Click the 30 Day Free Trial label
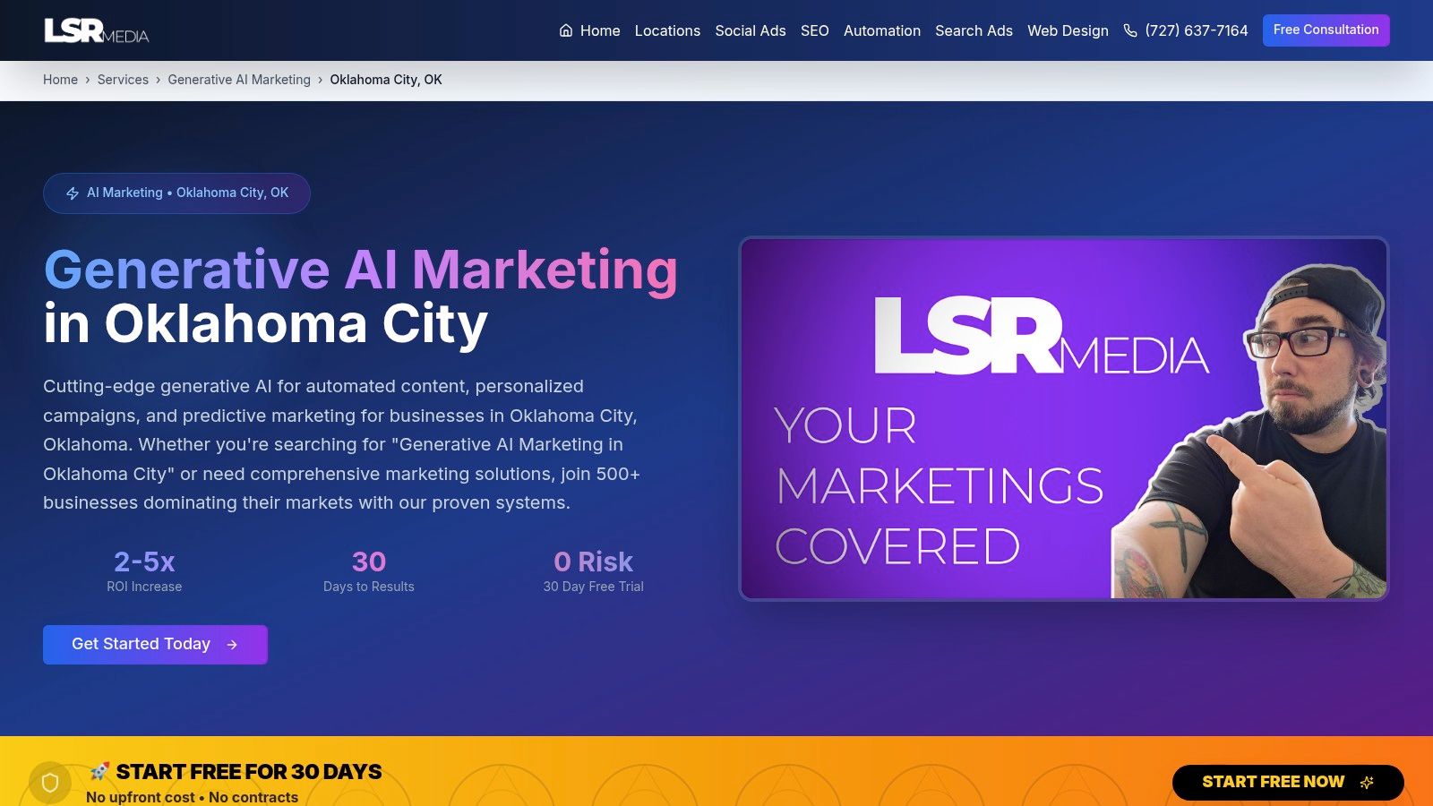1433x806 pixels. (593, 587)
